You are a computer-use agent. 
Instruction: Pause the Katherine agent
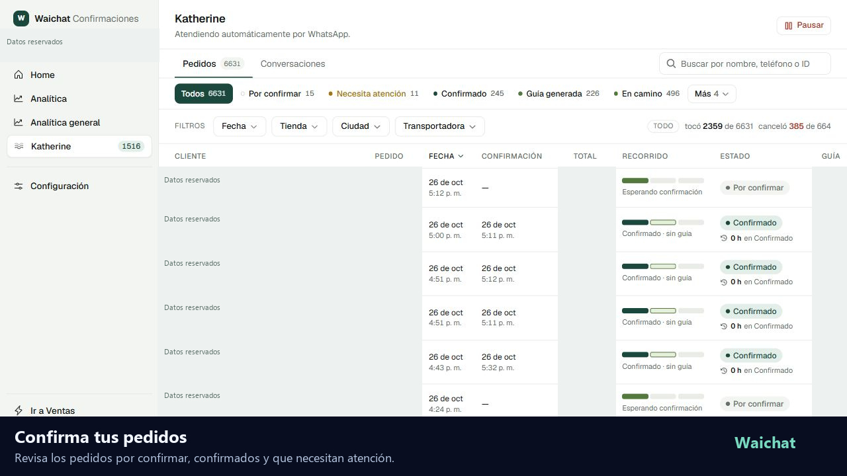(x=803, y=25)
